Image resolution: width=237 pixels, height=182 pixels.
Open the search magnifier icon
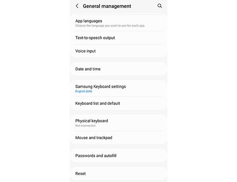point(160,6)
